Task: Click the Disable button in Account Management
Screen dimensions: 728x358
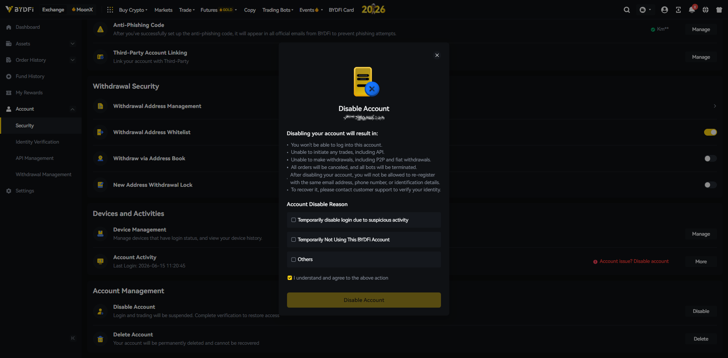Action: (x=701, y=311)
